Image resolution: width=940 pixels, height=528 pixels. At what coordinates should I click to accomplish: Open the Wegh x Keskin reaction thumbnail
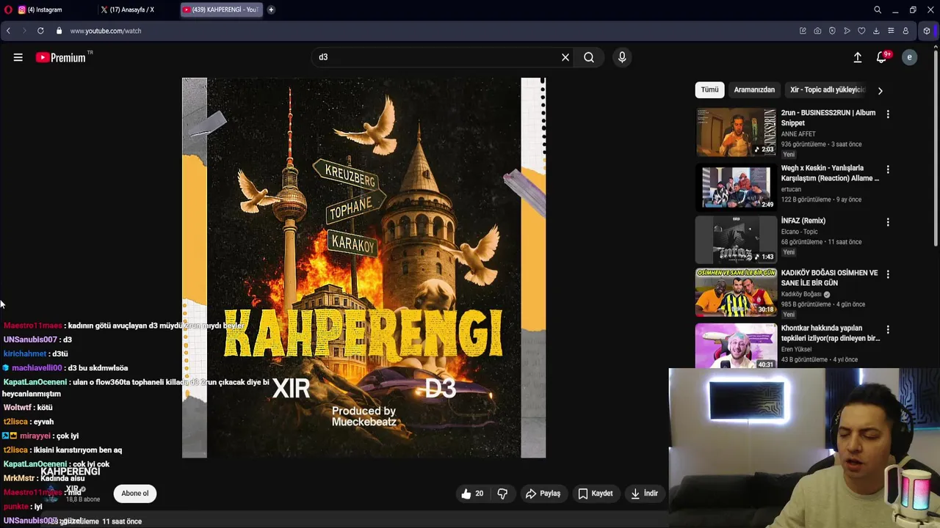coord(736,186)
